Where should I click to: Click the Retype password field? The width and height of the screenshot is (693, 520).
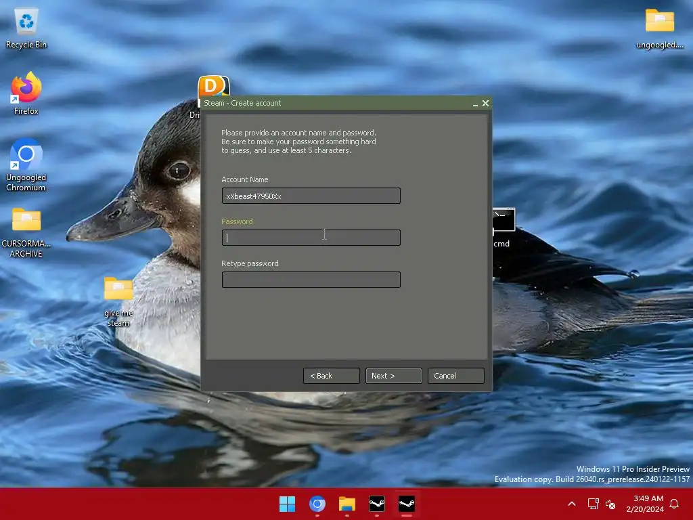coord(311,280)
